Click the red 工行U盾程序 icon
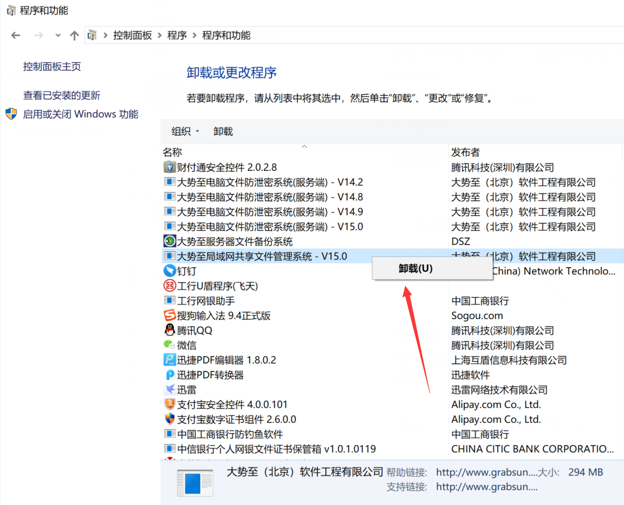624x505 pixels. pyautogui.click(x=170, y=286)
